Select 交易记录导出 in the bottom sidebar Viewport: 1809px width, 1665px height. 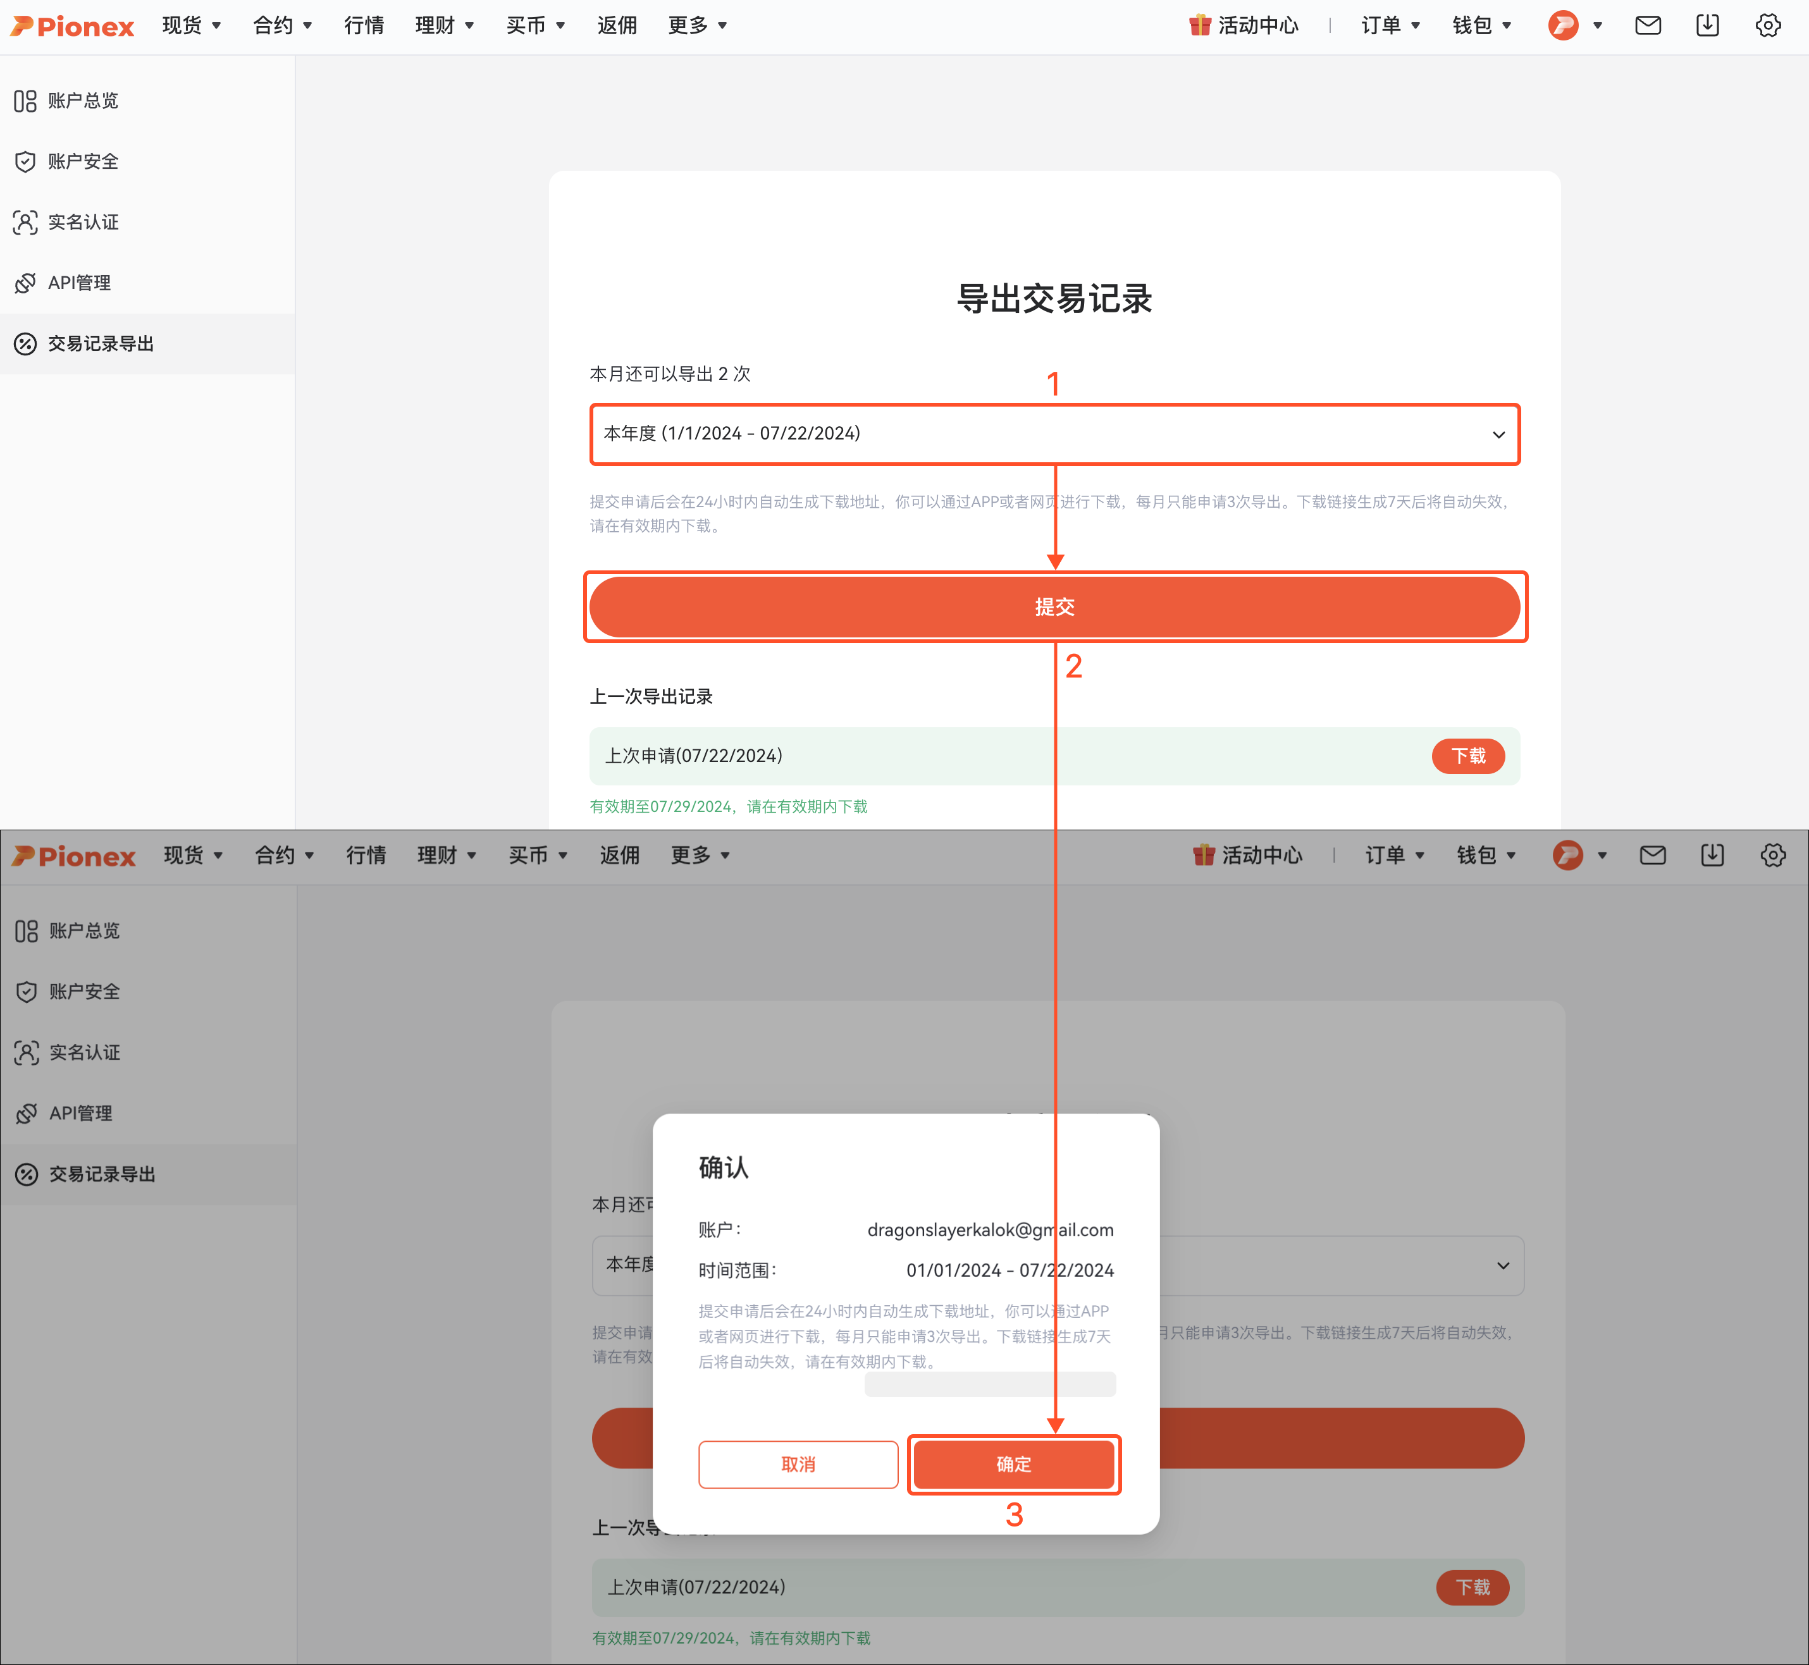tap(148, 1175)
